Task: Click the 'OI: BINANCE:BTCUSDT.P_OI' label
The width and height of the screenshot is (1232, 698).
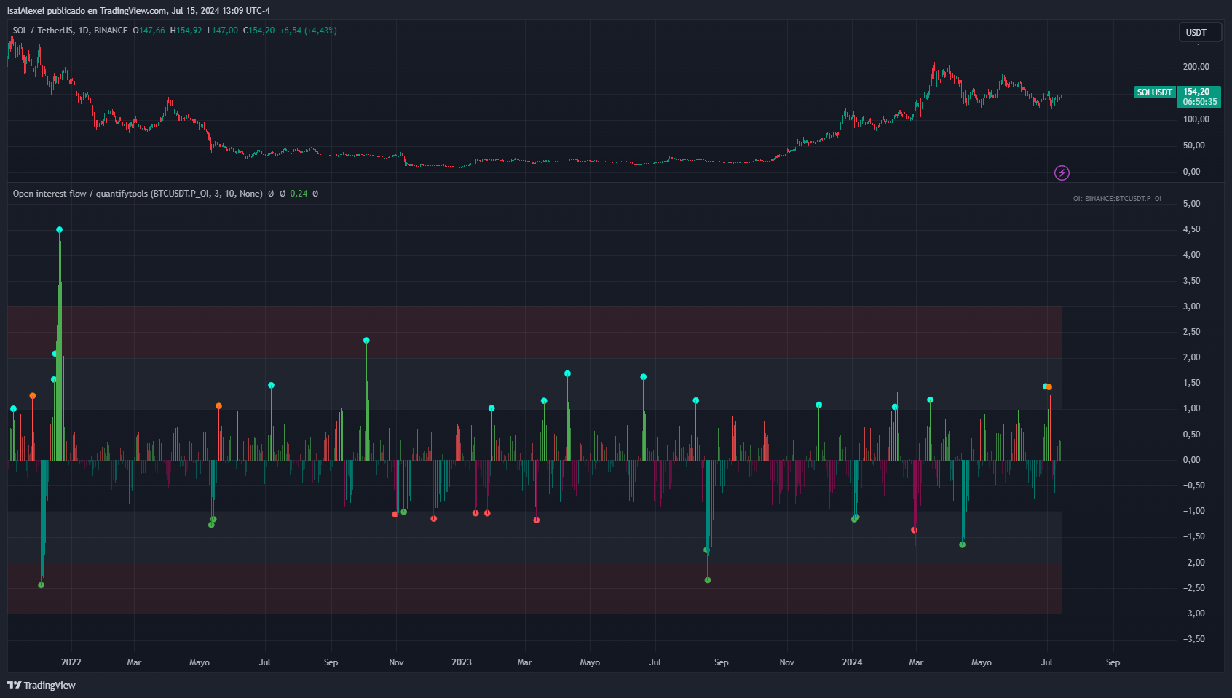Action: (1117, 199)
